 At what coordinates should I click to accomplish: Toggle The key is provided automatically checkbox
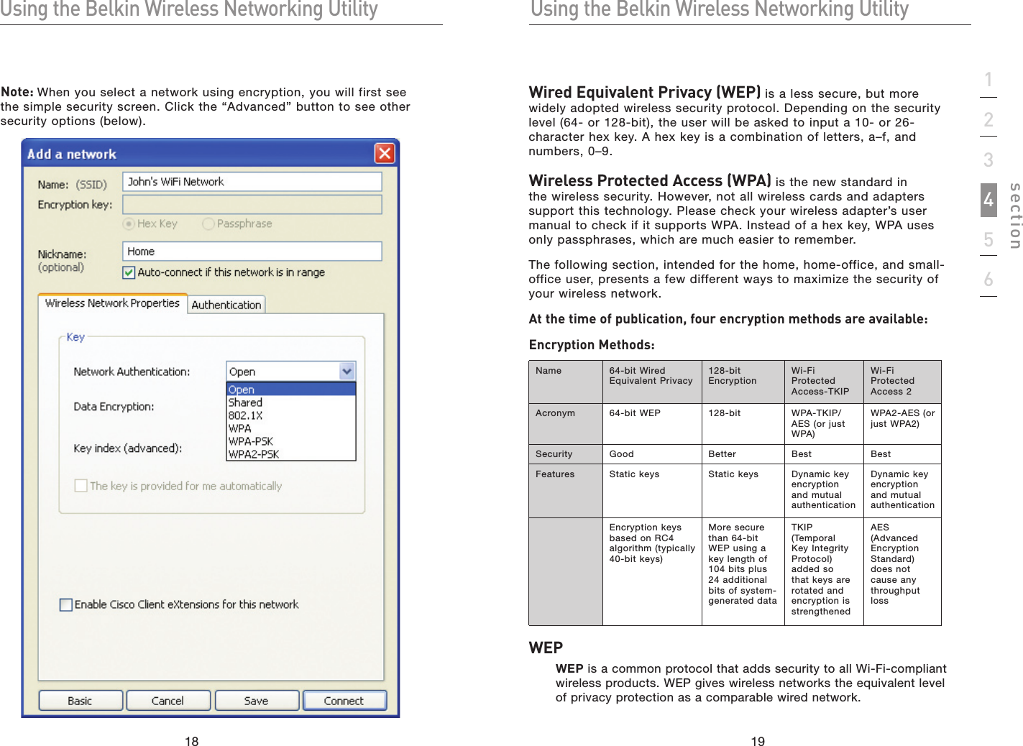click(81, 486)
